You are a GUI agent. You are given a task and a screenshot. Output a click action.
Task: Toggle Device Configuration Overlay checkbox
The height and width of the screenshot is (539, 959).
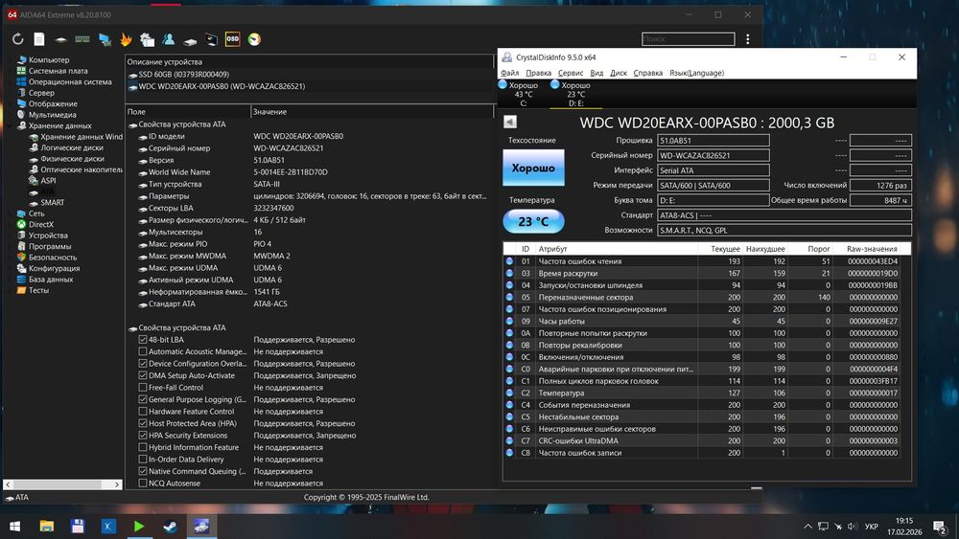143,364
